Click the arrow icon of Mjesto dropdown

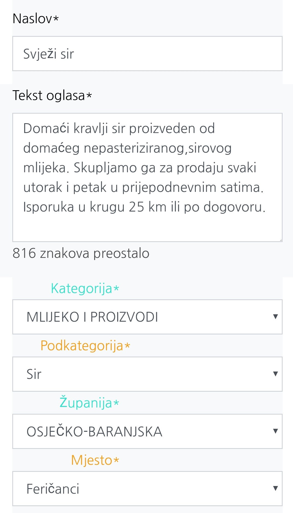click(x=275, y=488)
